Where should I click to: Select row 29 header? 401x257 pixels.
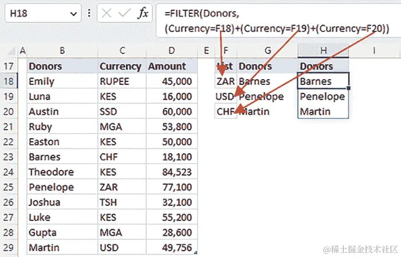[x=9, y=247]
